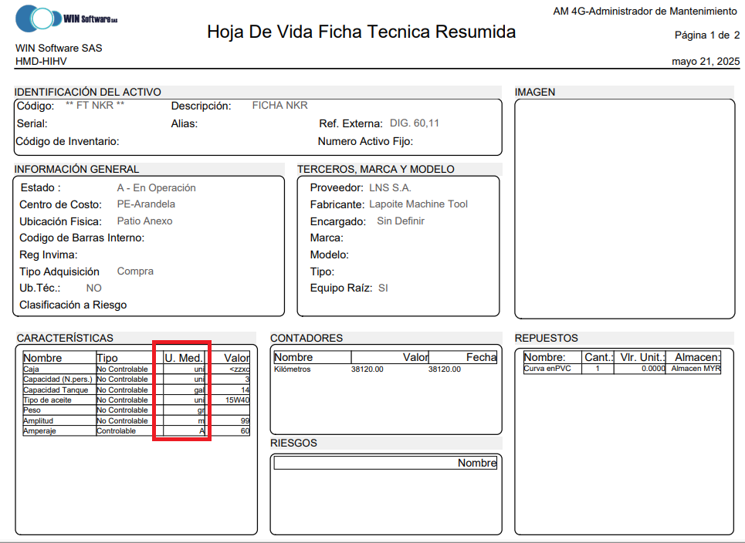Click Ref. Externa value 'DIG. 60,11'
Viewport: 745px width, 543px height.
(x=415, y=123)
